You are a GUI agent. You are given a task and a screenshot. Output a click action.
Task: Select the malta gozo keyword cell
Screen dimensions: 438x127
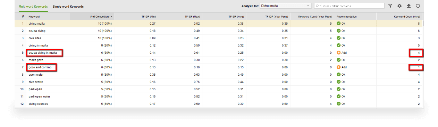48,60
